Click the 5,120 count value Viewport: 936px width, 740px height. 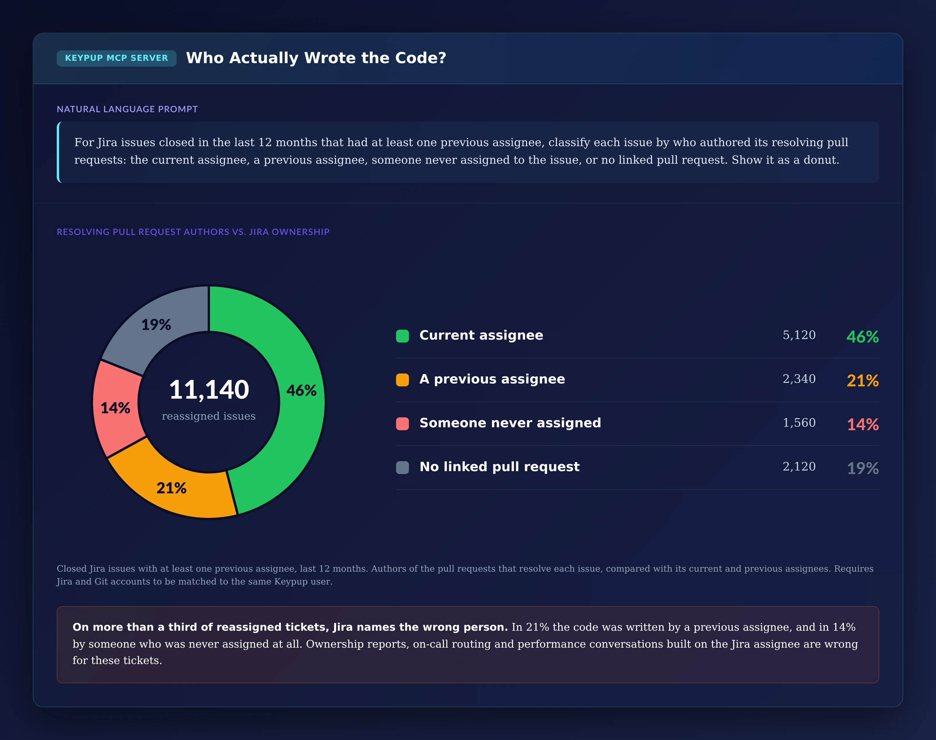pos(799,335)
